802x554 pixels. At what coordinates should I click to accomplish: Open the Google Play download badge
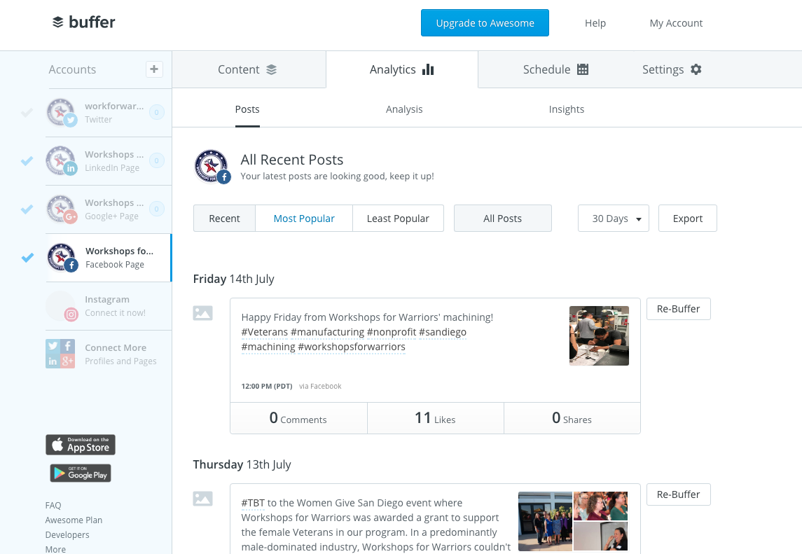(x=81, y=473)
